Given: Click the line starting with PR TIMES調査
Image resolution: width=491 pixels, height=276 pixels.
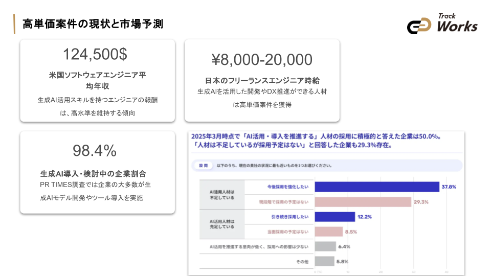Looking at the screenshot, I should (x=95, y=185).
